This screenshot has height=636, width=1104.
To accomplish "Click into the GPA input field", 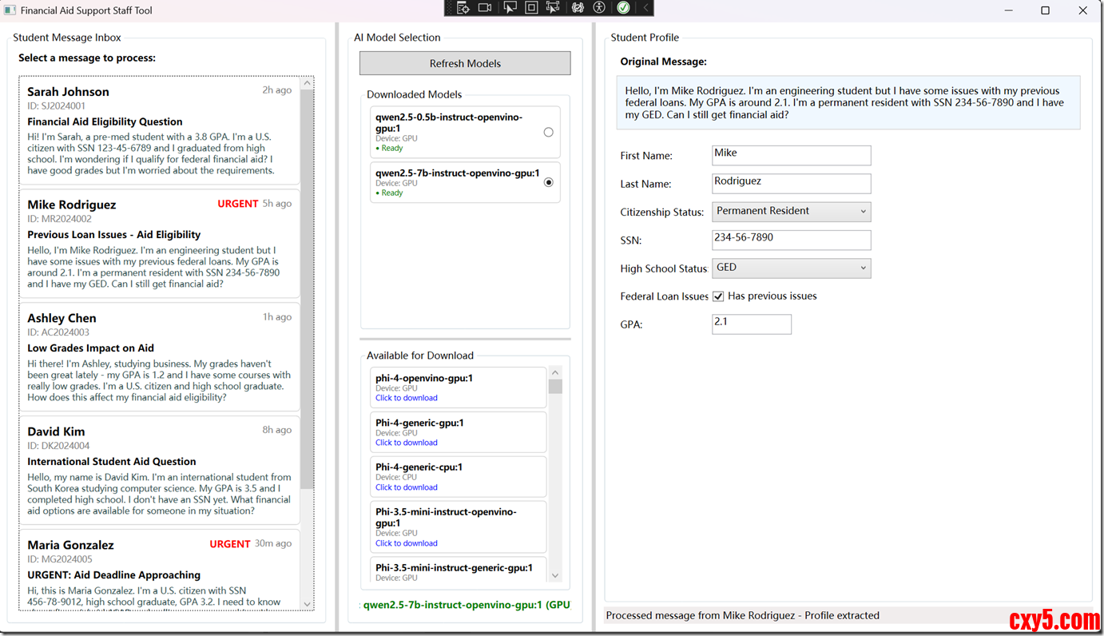I will click(x=751, y=324).
